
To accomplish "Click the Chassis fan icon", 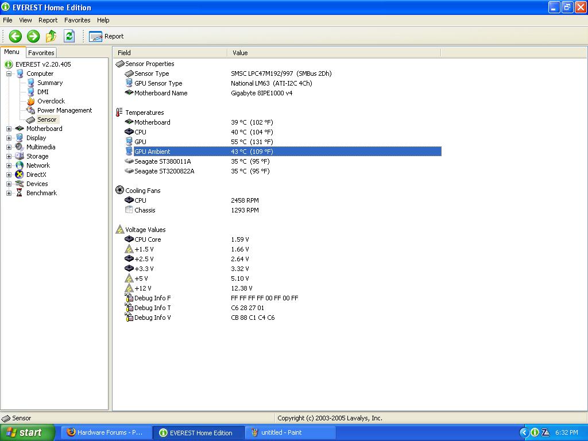I will pyautogui.click(x=129, y=210).
